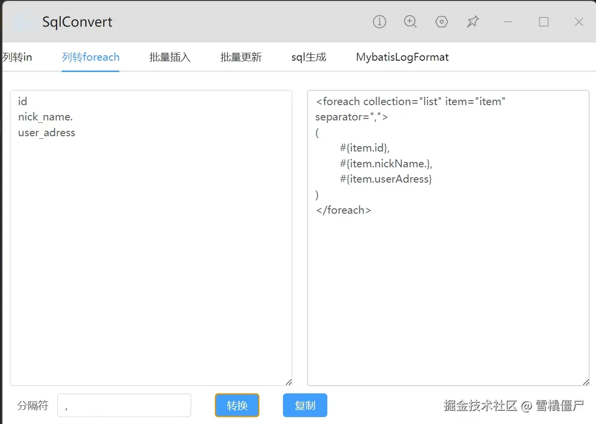The image size is (596, 424).
Task: Click inside the left column-names textarea
Action: click(151, 237)
